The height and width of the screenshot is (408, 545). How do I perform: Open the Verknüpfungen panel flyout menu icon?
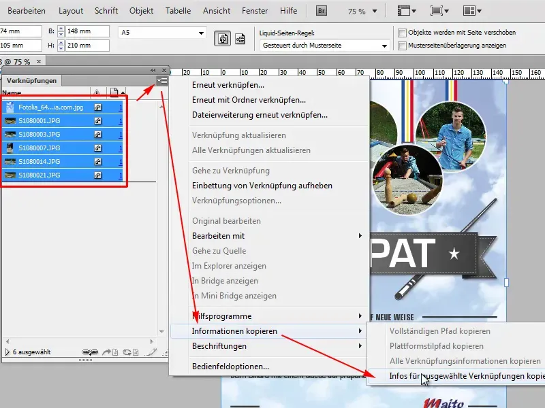pyautogui.click(x=163, y=80)
